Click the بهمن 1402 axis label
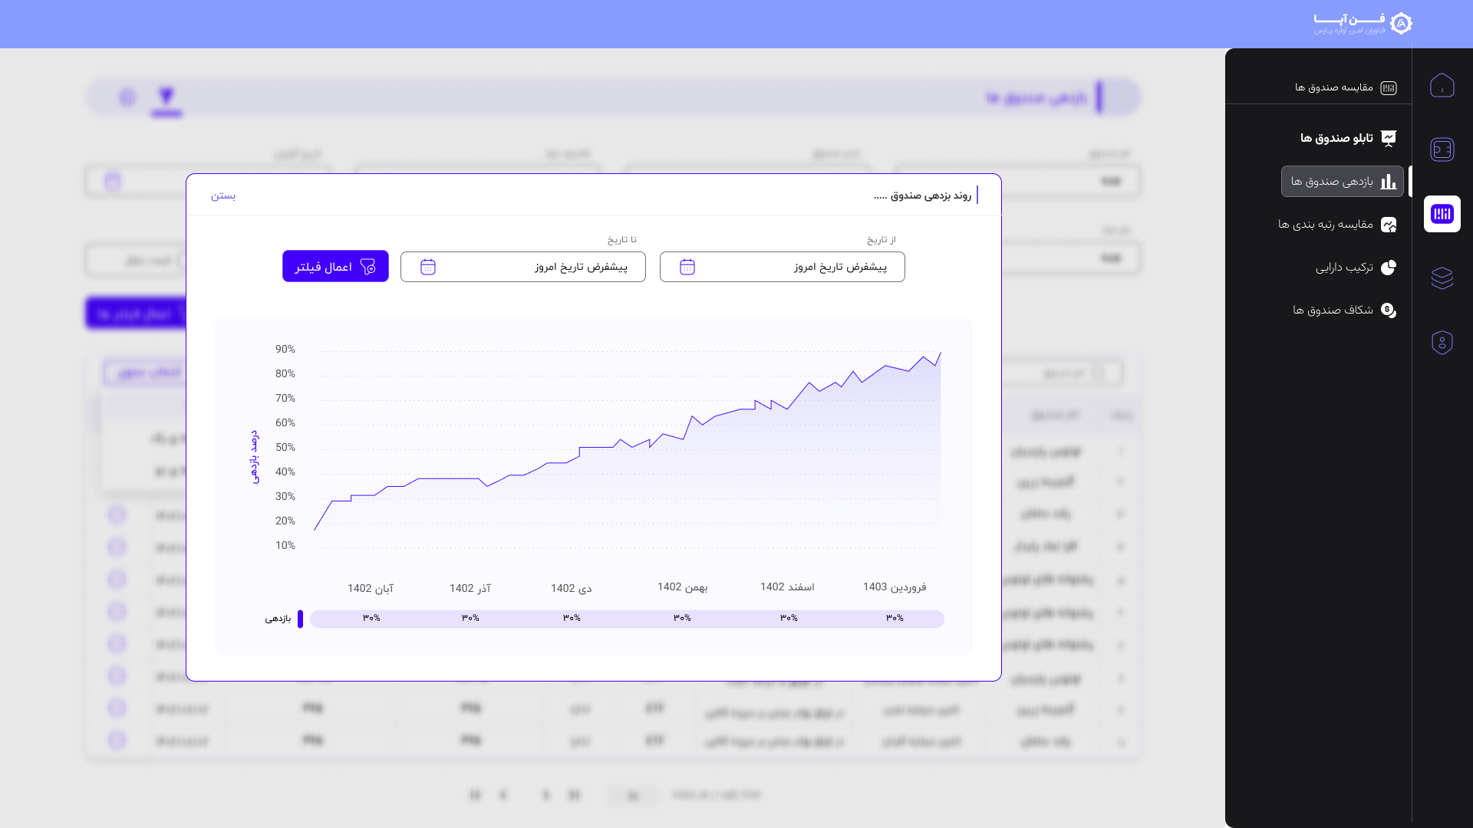Image resolution: width=1473 pixels, height=828 pixels. tap(682, 587)
